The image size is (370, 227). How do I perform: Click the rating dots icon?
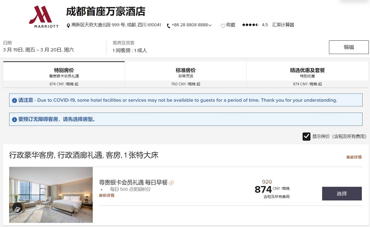pos(250,25)
